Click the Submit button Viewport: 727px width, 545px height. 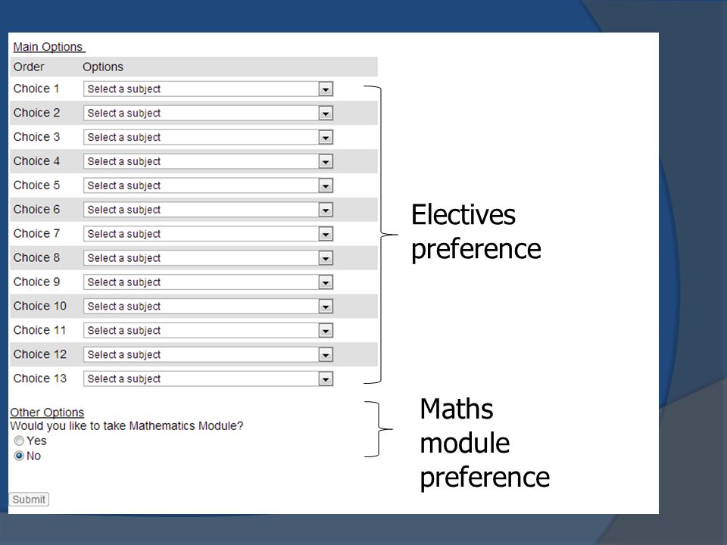point(29,499)
